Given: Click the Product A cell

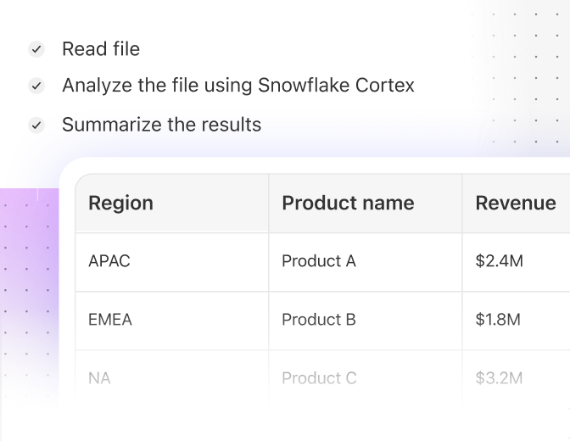Looking at the screenshot, I should pos(366,261).
